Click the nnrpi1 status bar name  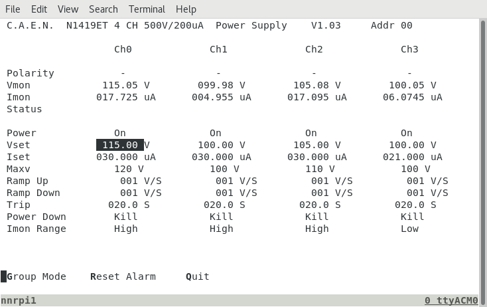(19, 300)
